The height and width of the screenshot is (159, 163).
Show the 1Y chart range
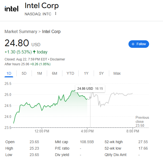coord(86,73)
